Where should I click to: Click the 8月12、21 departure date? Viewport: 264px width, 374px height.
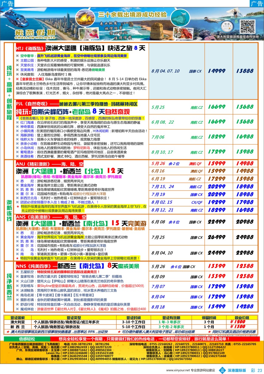pyautogui.click(x=162, y=210)
